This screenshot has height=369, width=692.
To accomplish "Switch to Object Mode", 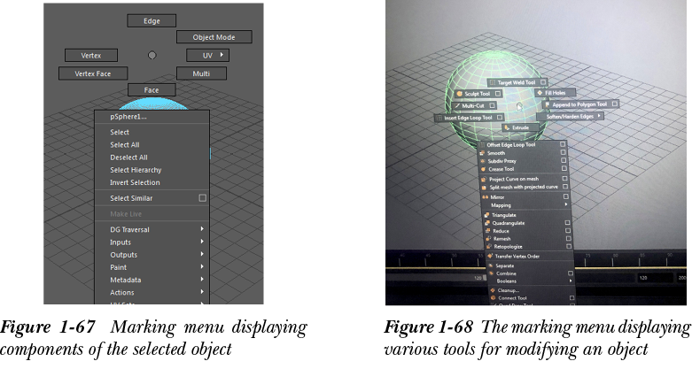I will [214, 37].
